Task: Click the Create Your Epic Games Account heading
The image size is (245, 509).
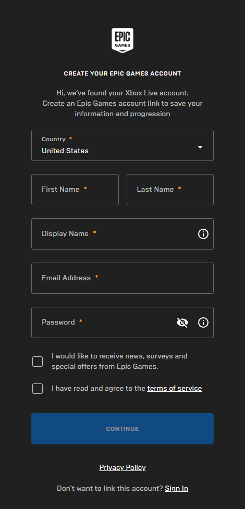Action: [123, 73]
